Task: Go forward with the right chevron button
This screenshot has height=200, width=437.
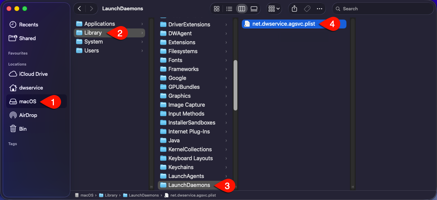Action: click(x=91, y=9)
